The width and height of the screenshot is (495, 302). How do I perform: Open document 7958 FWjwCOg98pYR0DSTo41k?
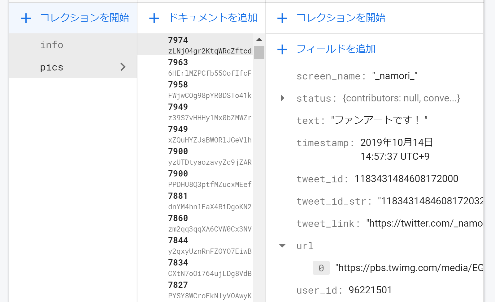pyautogui.click(x=195, y=89)
